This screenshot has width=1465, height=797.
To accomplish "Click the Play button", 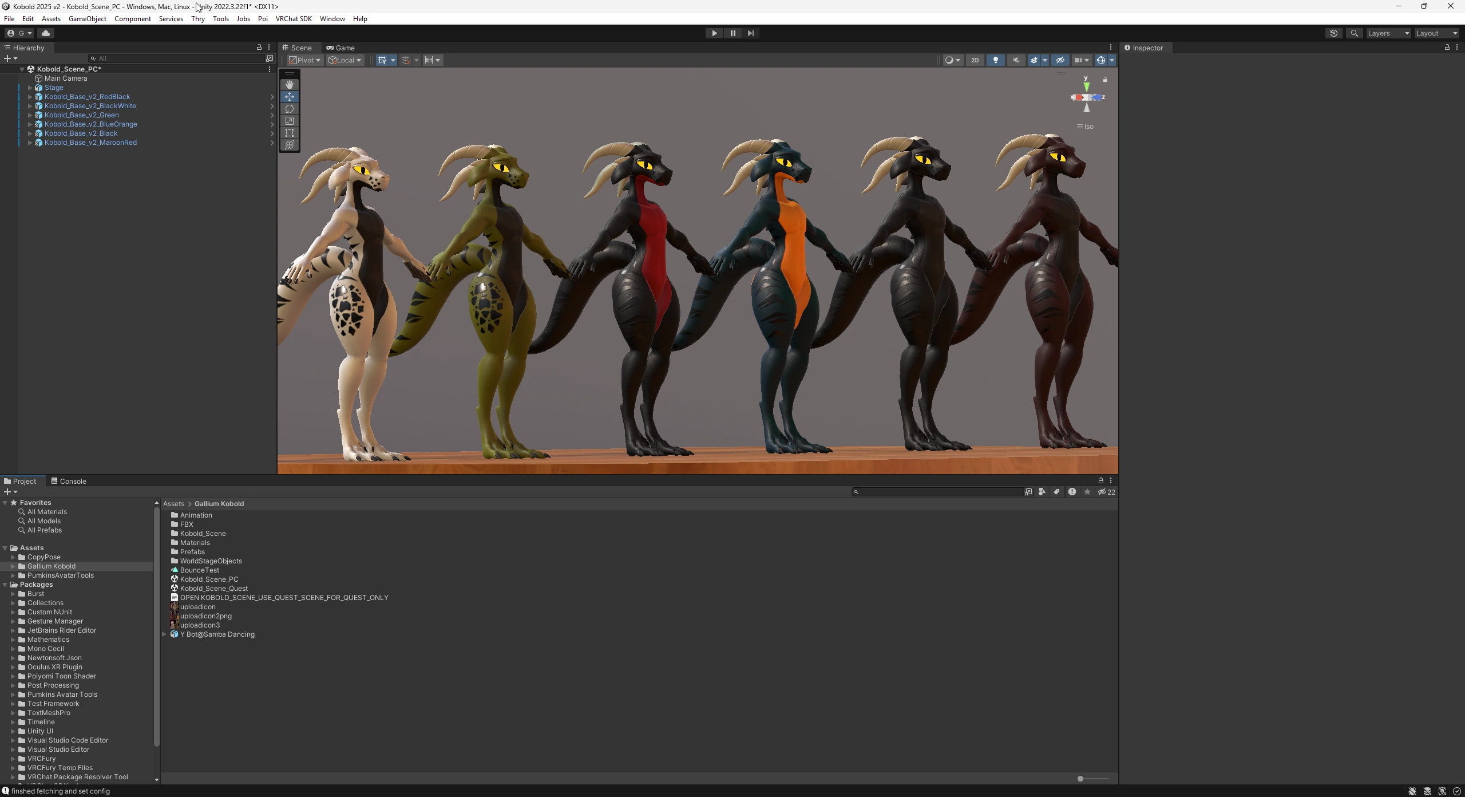I will 714,33.
